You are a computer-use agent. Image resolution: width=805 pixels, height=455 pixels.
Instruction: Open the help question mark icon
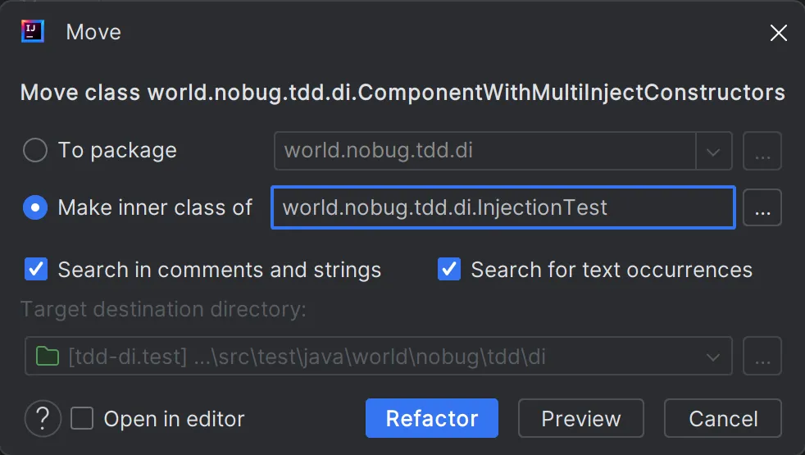[43, 419]
